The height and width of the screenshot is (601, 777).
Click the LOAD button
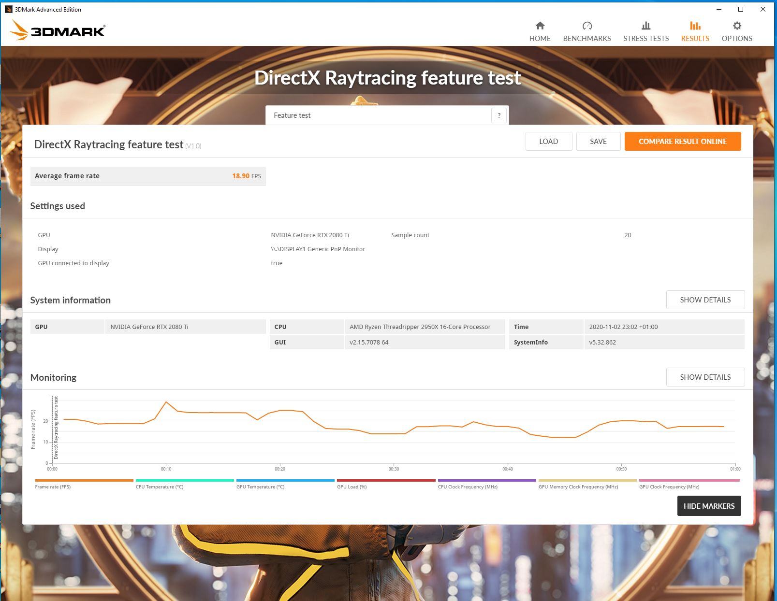pos(549,141)
